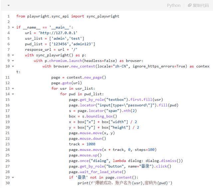Collapse the browser.new_context block at line 10
Screen dimensions: 213x188
click(13, 66)
